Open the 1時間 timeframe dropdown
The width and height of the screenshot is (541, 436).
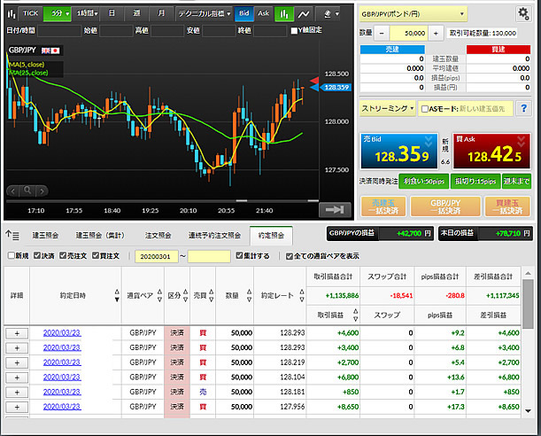point(87,14)
